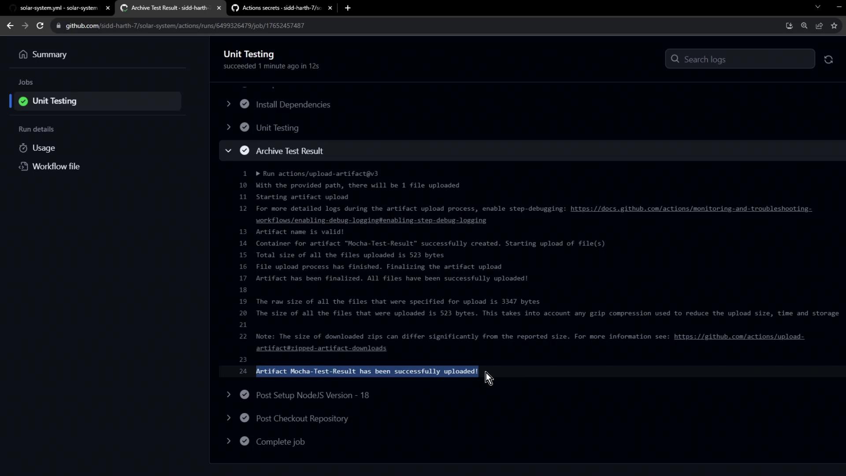Expand the Run actions/upload-artifact@v3 disclosure triangle
846x476 pixels.
tap(258, 174)
